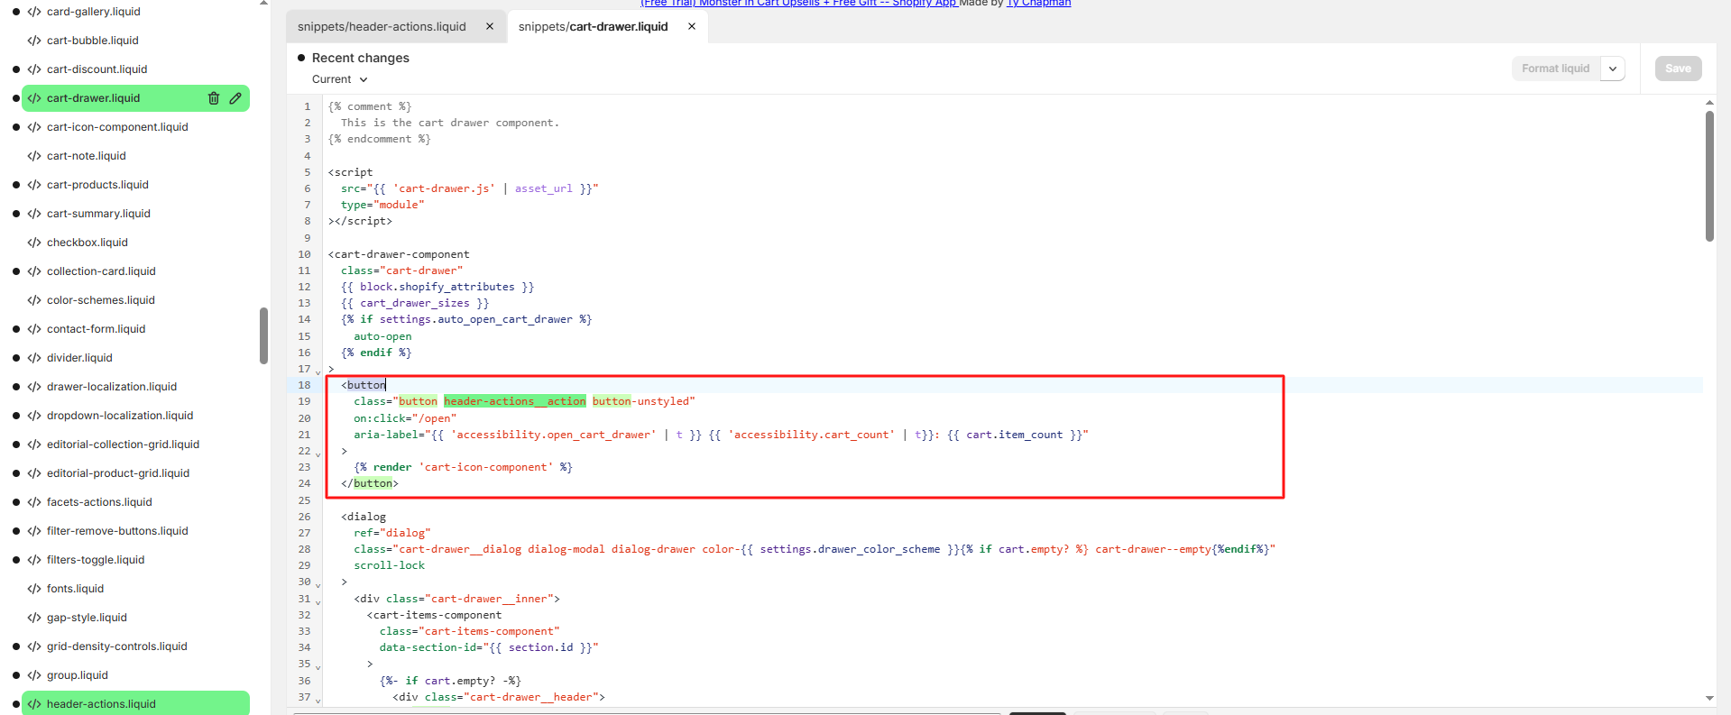Click the code icon beside divider.liquid
The image size is (1731, 715).
34,358
